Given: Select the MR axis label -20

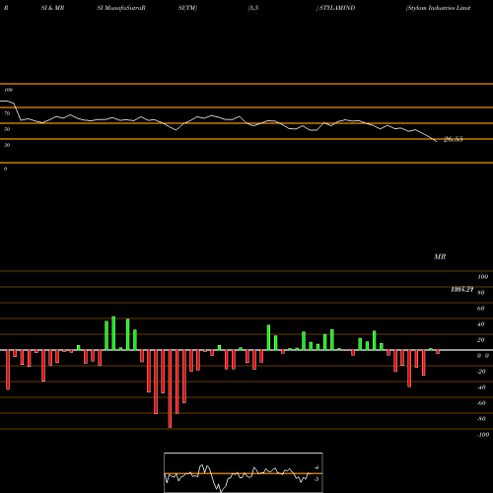Looking at the screenshot, I should coord(481,372).
